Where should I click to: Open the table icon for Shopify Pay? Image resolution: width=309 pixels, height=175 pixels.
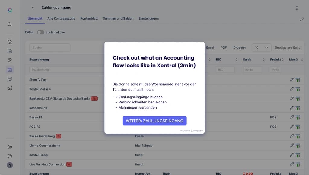pyautogui.click(x=298, y=80)
